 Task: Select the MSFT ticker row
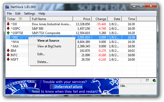pyautogui.click(x=71, y=59)
